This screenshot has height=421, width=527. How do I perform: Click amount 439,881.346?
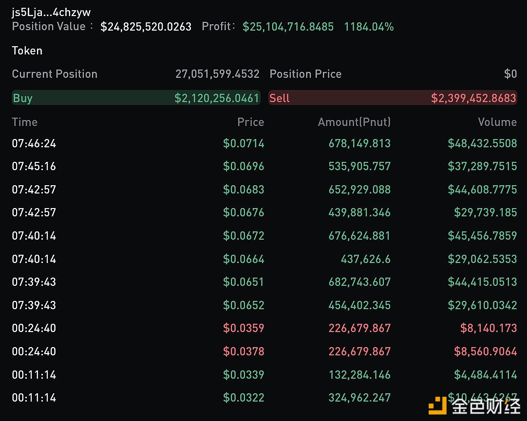click(x=359, y=212)
